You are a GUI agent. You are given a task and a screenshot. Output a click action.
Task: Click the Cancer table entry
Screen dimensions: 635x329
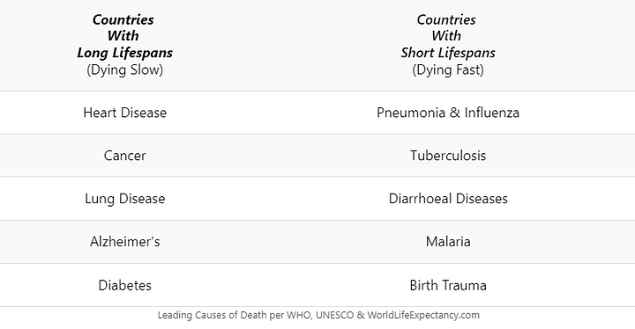click(x=124, y=156)
